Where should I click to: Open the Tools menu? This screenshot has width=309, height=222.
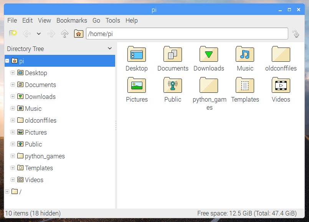click(x=112, y=20)
